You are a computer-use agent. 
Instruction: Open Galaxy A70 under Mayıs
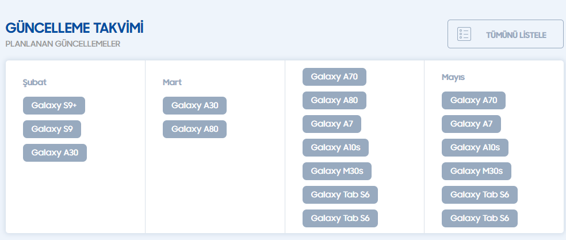[473, 101]
